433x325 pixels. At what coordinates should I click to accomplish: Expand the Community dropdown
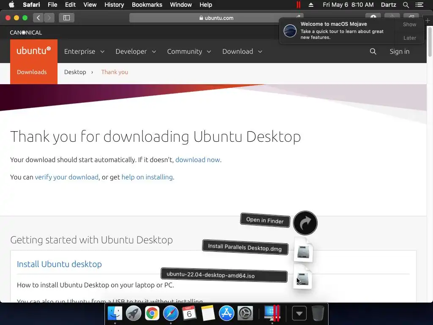pyautogui.click(x=189, y=51)
